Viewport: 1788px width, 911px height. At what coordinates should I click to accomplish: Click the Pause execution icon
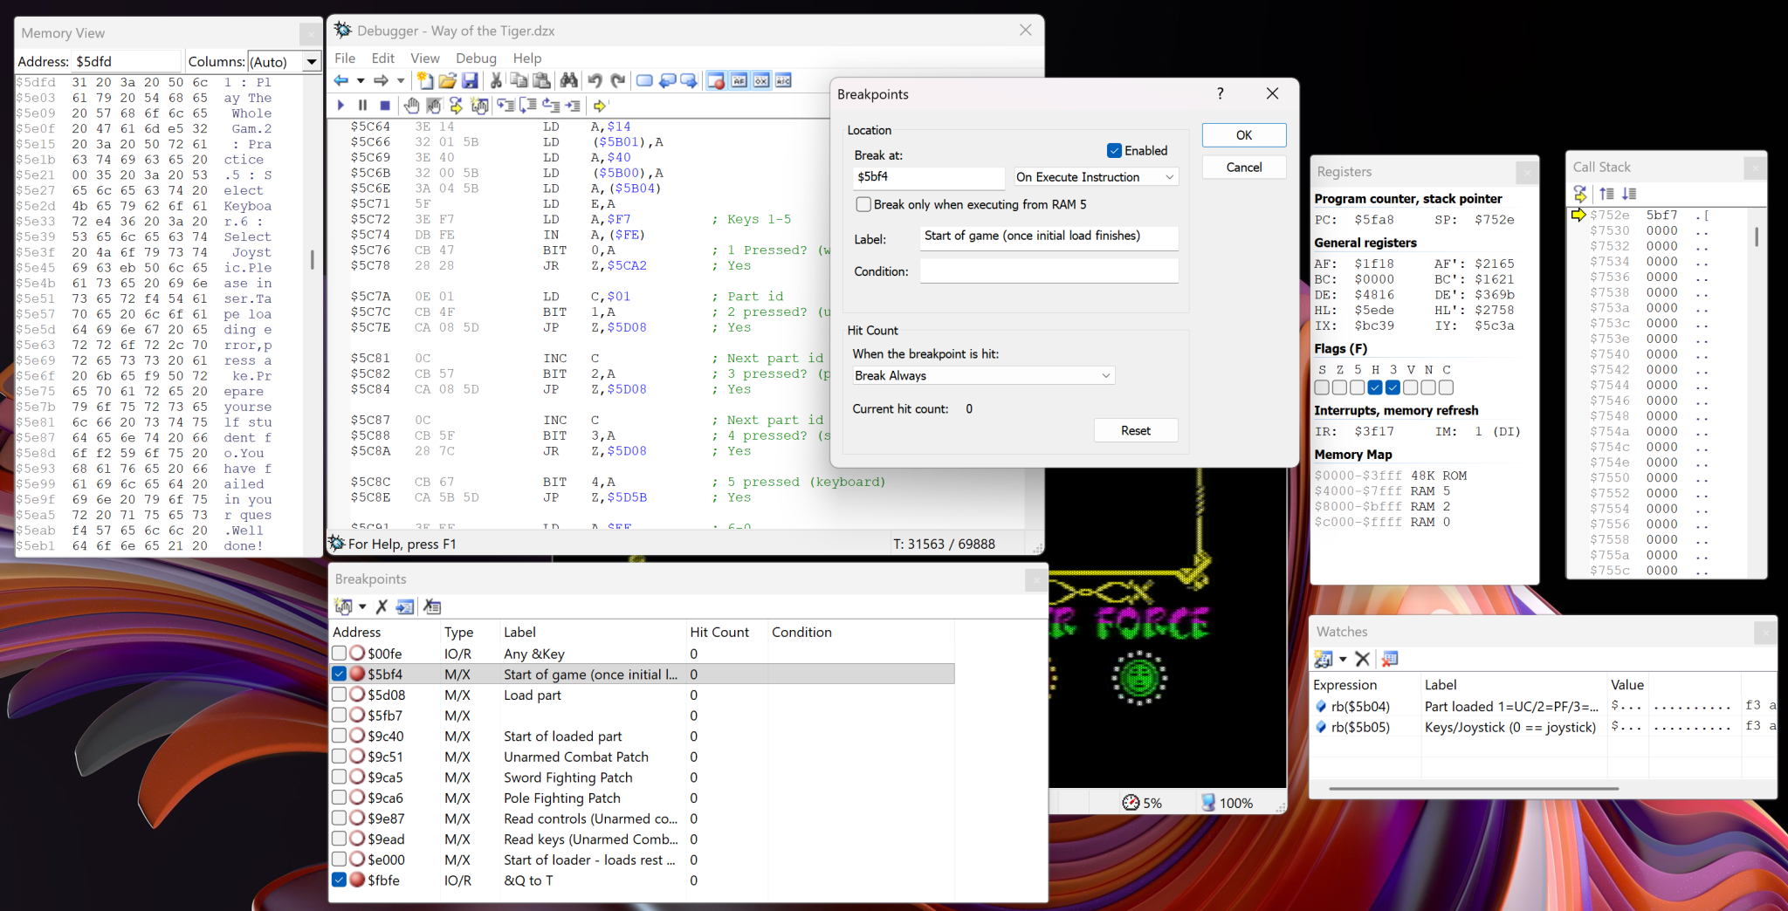(362, 106)
